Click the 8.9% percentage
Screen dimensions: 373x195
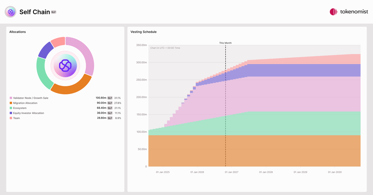[118, 118]
